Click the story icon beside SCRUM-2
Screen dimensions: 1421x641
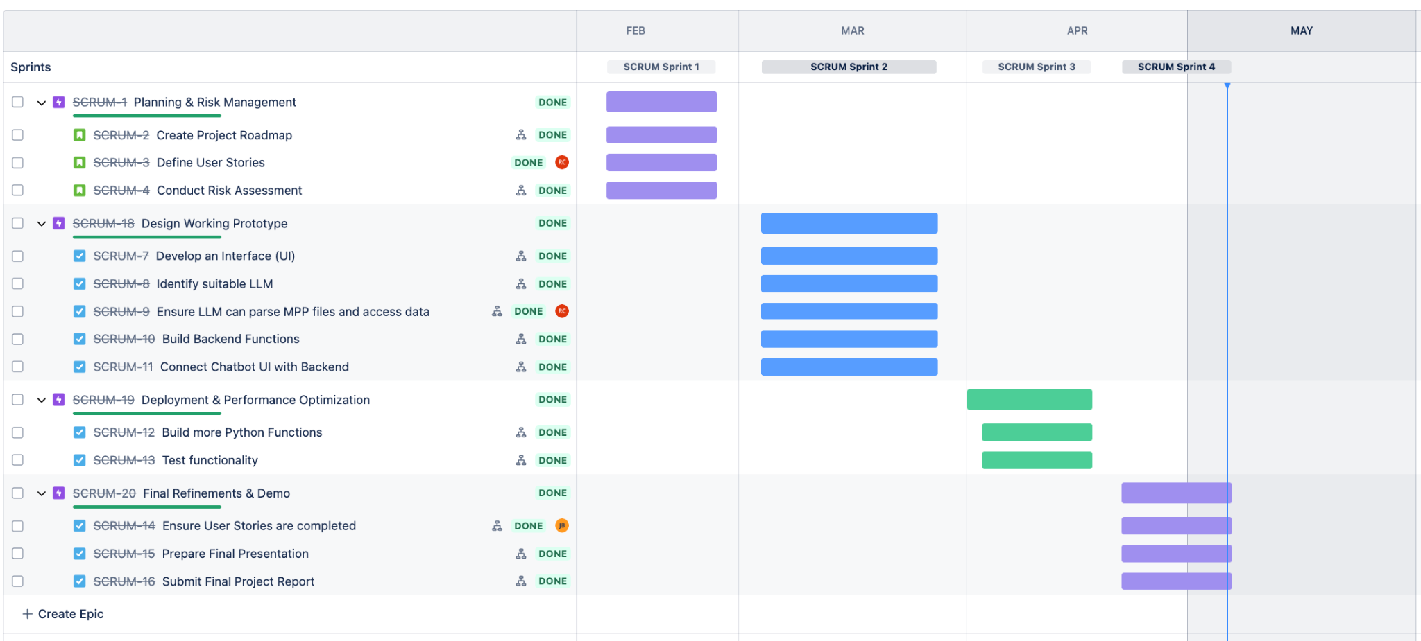[80, 135]
